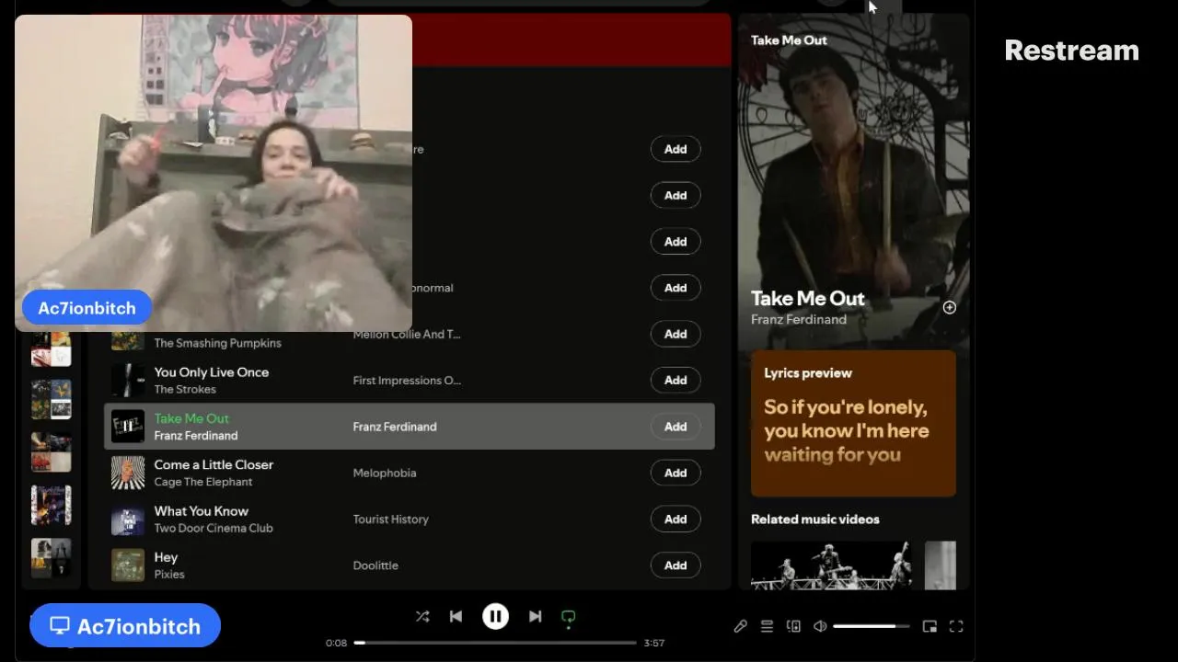Add Take Me Out to playlist
This screenshot has width=1178, height=662.
point(676,427)
